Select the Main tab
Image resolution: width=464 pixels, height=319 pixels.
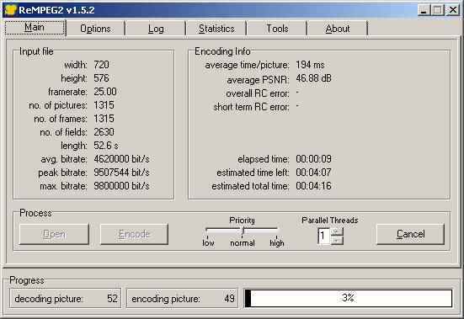35,28
